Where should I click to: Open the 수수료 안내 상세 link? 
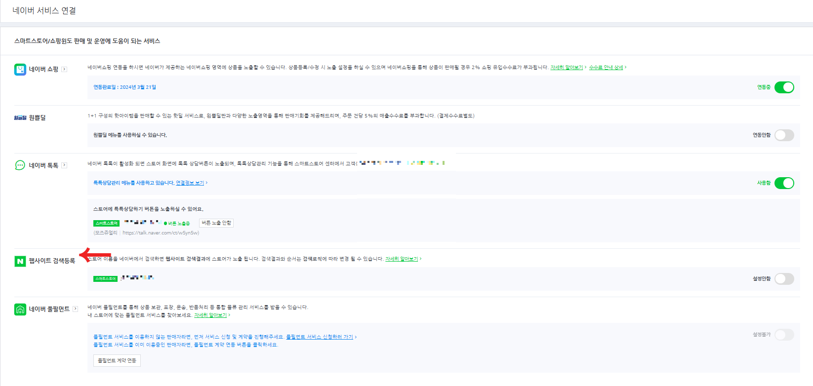(606, 67)
